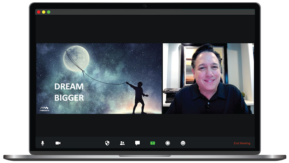Click the 7 Mindsets logo on the slide
Image resolution: width=289 pixels, height=163 pixels.
point(44,109)
